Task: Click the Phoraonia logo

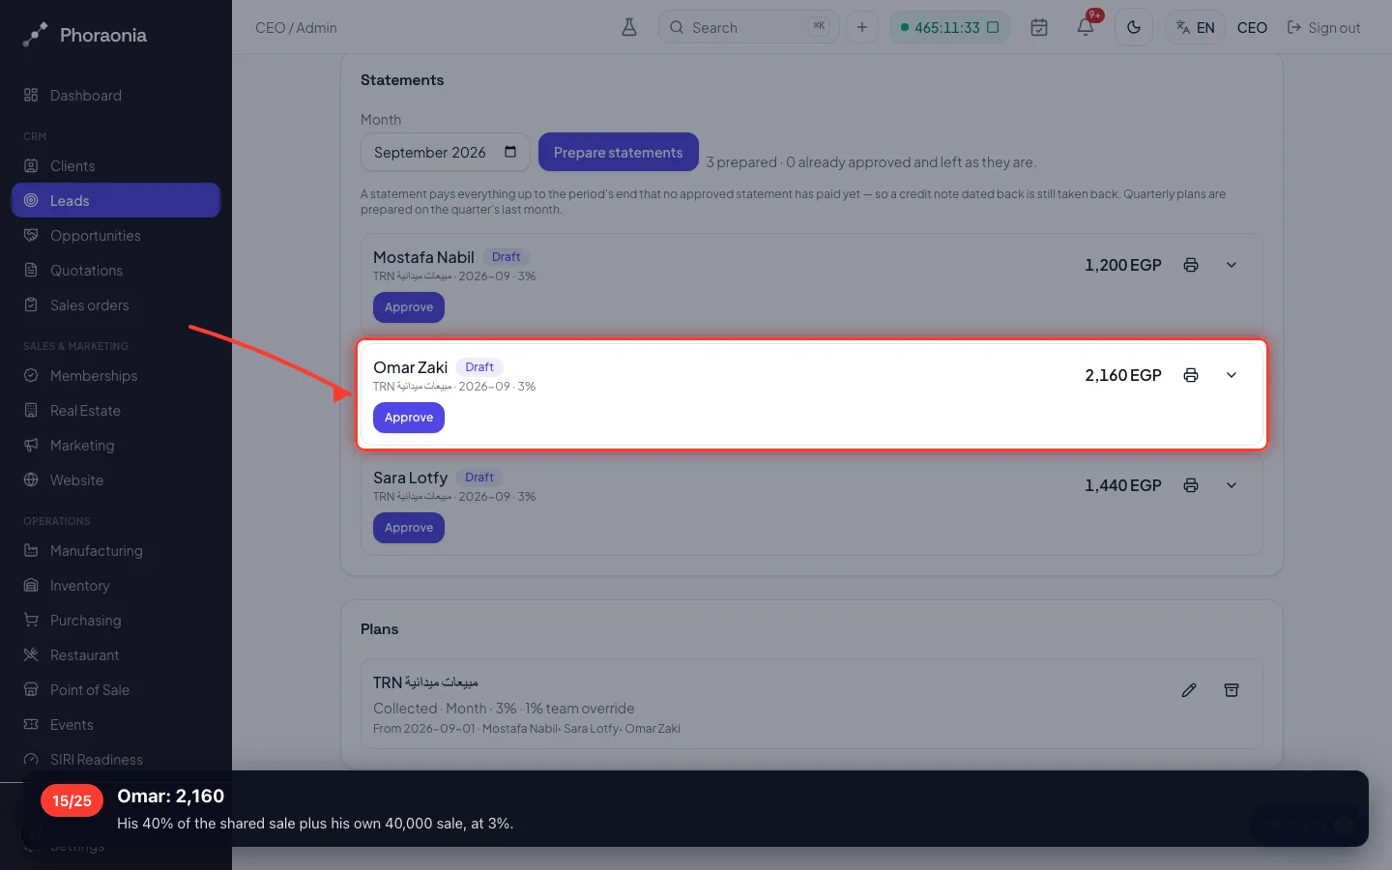Action: point(85,35)
